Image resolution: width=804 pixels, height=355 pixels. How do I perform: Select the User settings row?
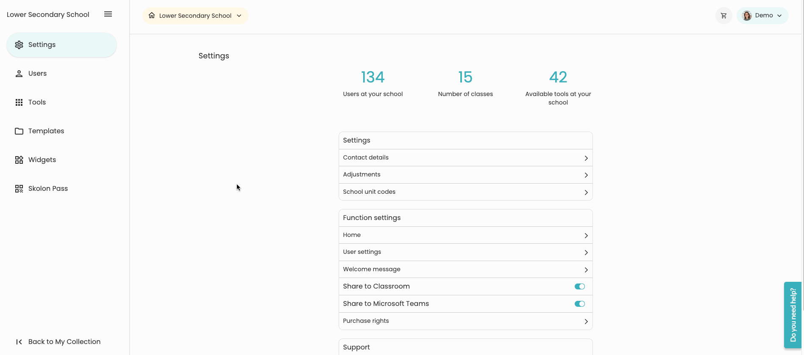point(465,252)
